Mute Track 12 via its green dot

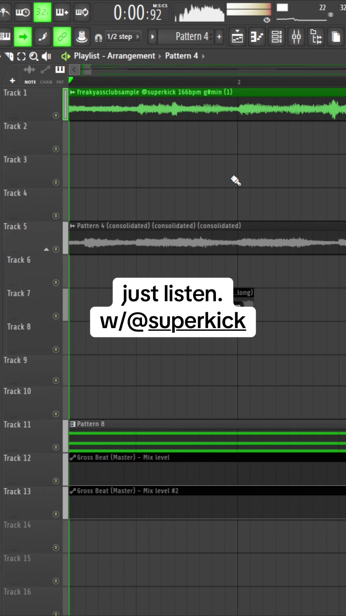56,481
